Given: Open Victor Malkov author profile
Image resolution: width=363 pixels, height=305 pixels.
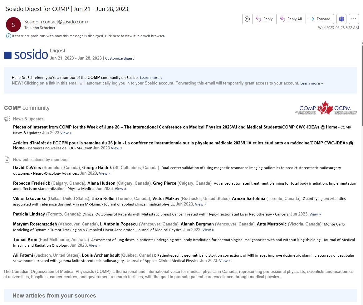Looking at the screenshot, I should pos(166,198).
